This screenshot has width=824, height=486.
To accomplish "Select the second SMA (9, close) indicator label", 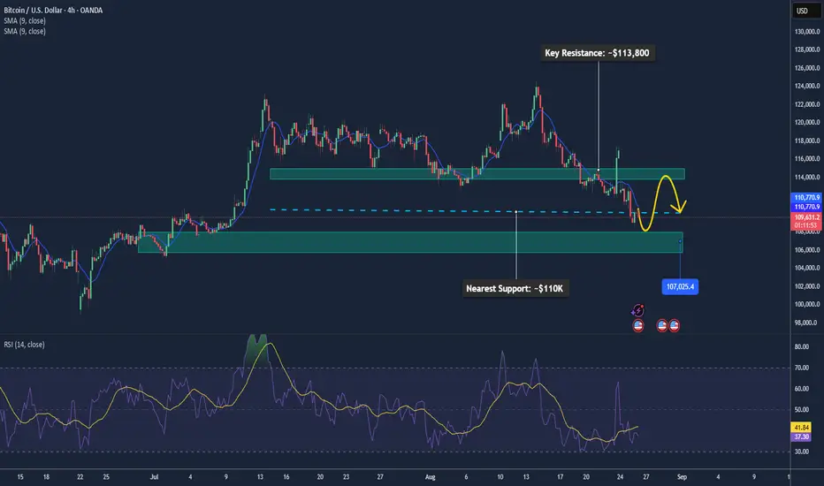I will [x=25, y=32].
